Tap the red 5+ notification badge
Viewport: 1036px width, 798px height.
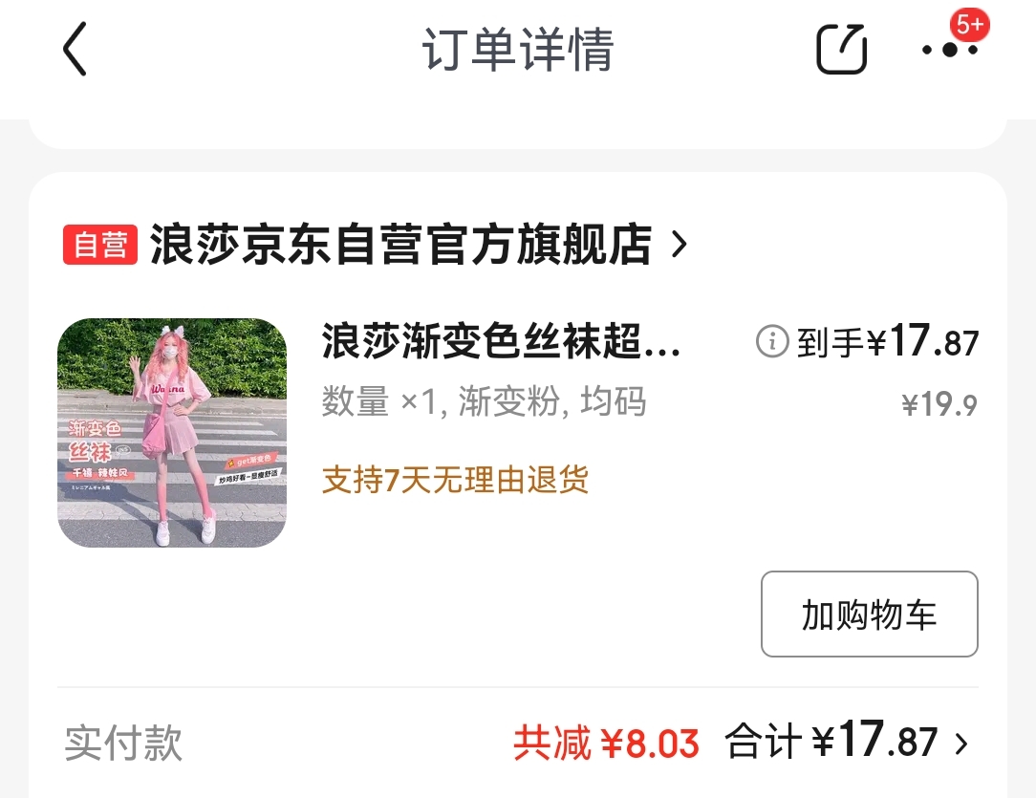(x=969, y=25)
